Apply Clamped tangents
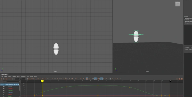Image resolution: width=192 pixels, height=97 pixels. click(50, 79)
